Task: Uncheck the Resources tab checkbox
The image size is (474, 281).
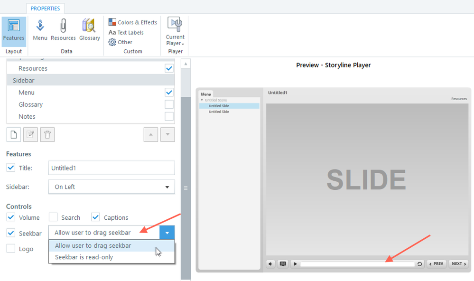Action: click(169, 68)
